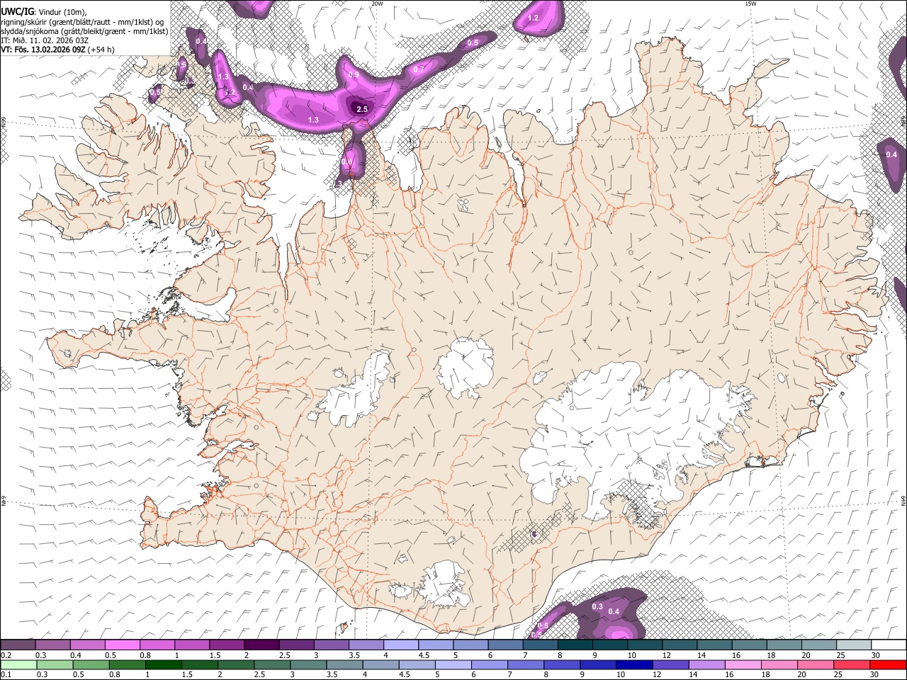The image size is (907, 680).
Task: Pick upper legend swatch between 2.5 and 3
Action: pyautogui.click(x=295, y=645)
